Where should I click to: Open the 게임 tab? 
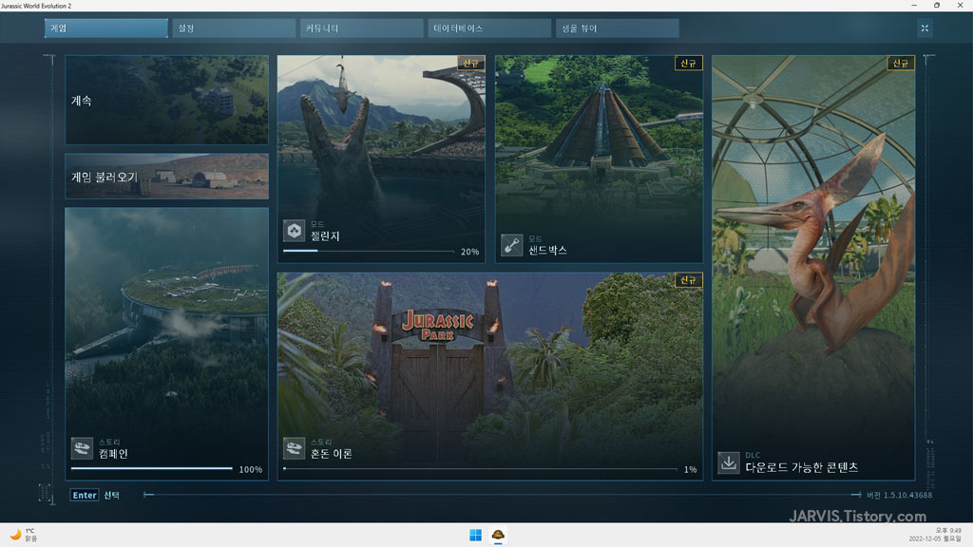pos(106,28)
